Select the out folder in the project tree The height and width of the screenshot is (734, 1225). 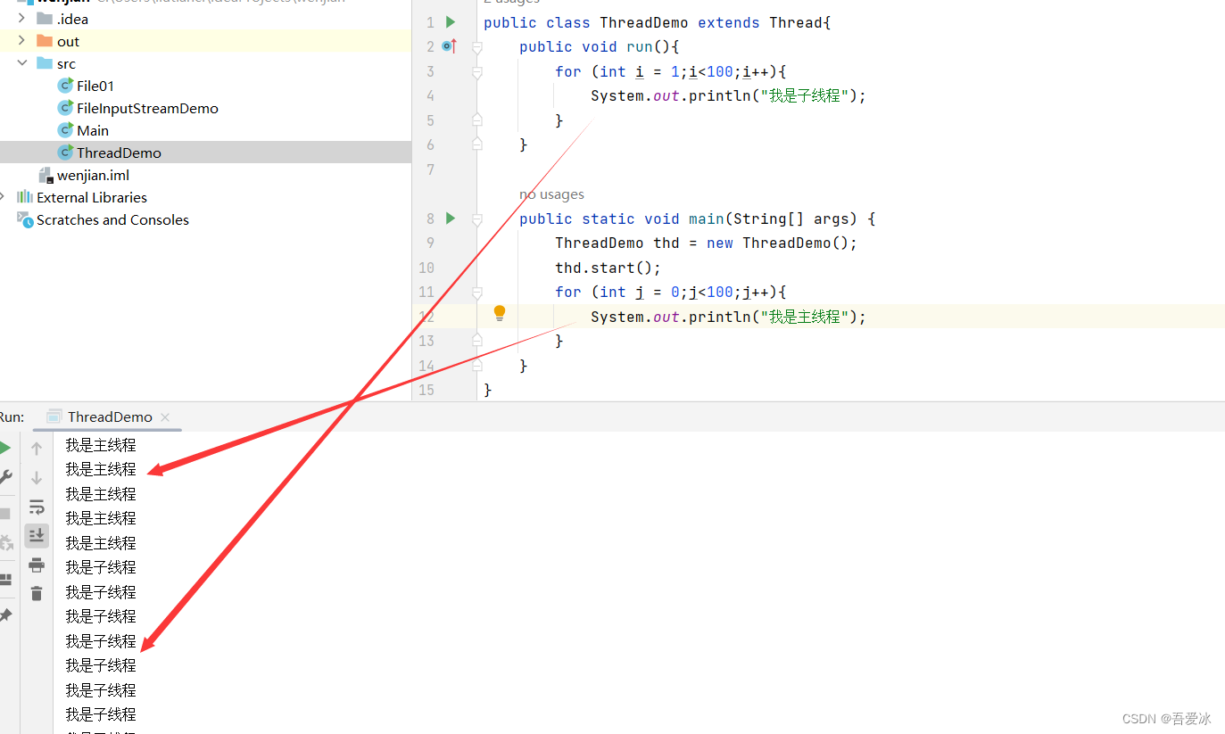point(68,41)
